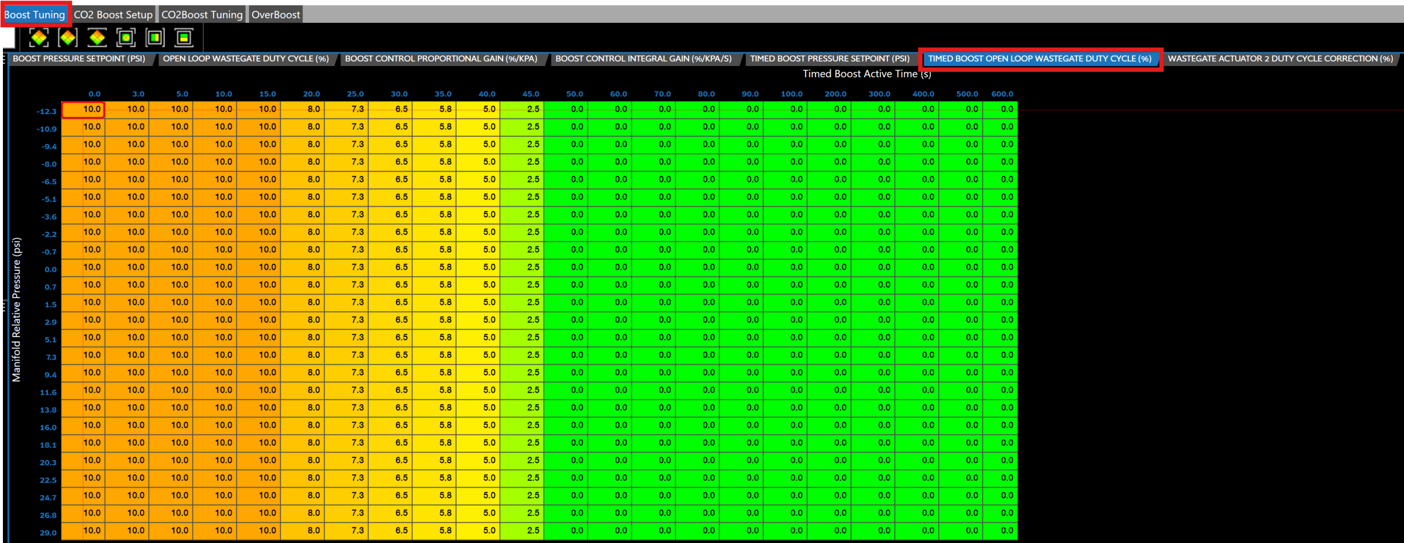Go to the OverBoost tab
The height and width of the screenshot is (543, 1404).
coord(276,15)
